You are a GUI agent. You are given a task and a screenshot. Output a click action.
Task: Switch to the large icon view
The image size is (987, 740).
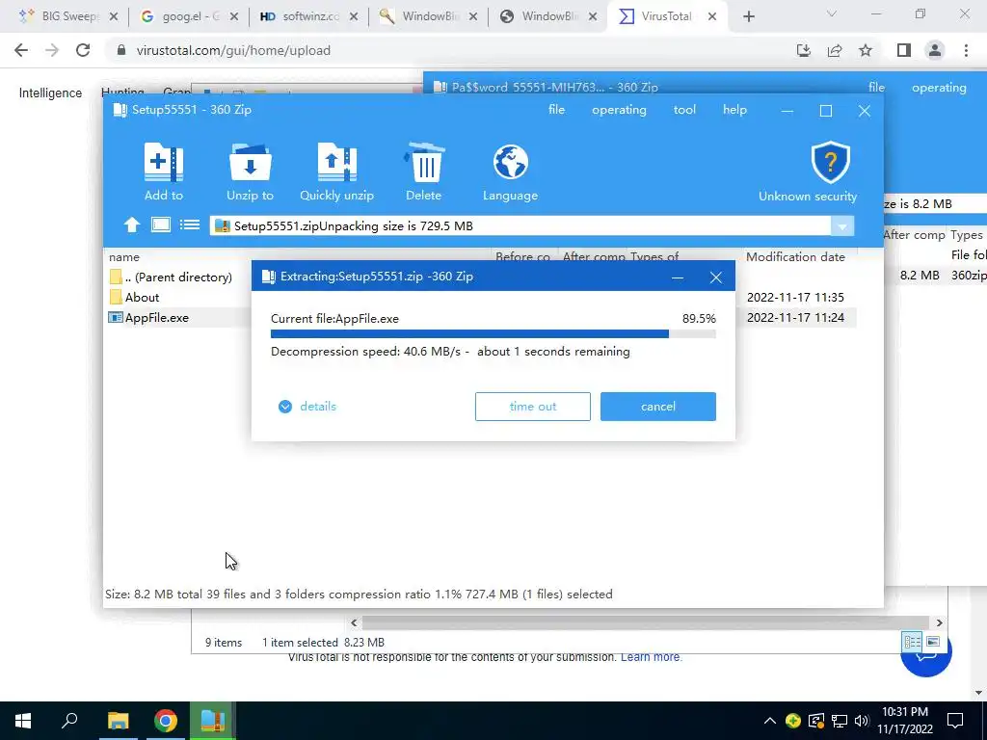(x=161, y=225)
